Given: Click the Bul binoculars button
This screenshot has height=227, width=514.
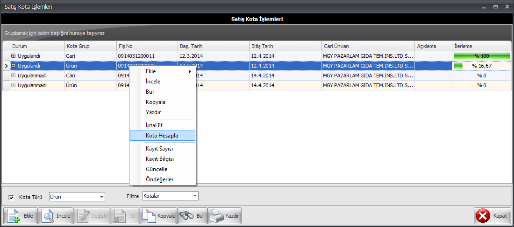Looking at the screenshot, I should click(x=192, y=216).
